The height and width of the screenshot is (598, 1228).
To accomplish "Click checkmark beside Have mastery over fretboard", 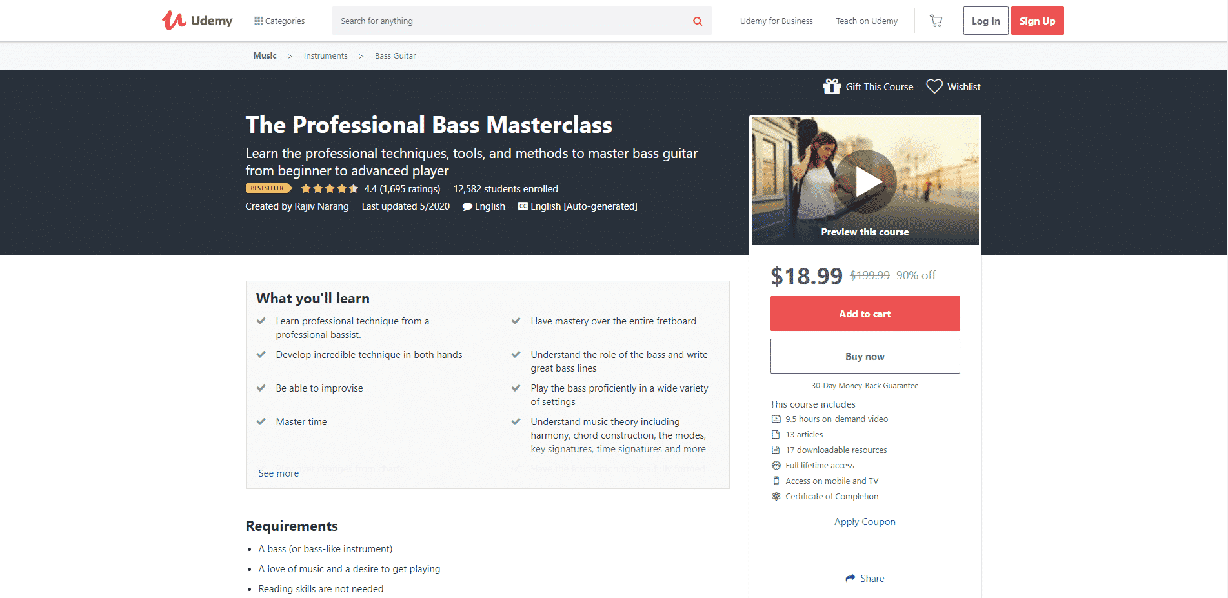I will pos(516,321).
